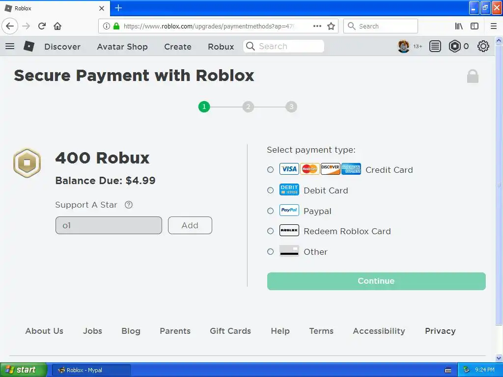Open the Gift Cards footer link
Screen dimensions: 503x377
tap(230, 331)
